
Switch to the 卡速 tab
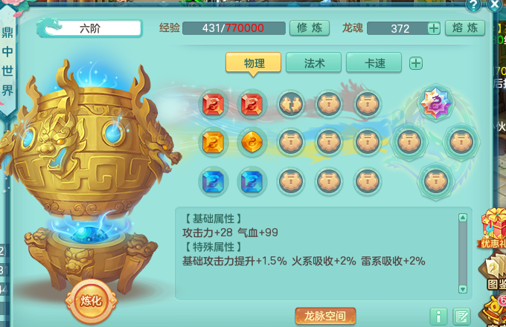[x=374, y=63]
